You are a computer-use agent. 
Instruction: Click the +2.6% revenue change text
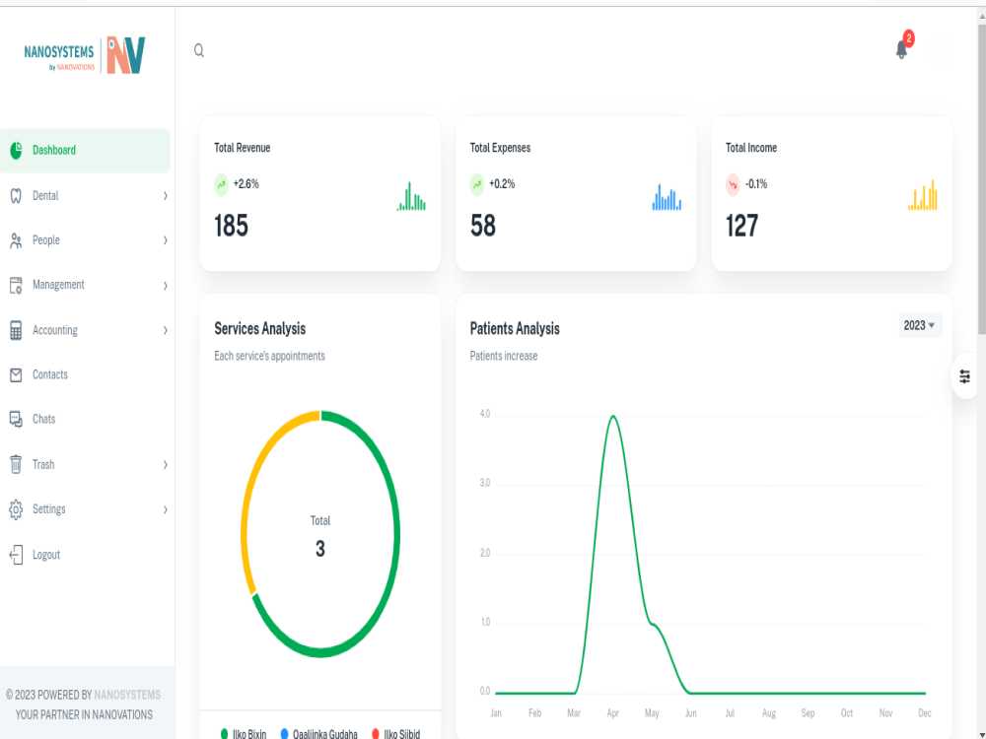(246, 184)
